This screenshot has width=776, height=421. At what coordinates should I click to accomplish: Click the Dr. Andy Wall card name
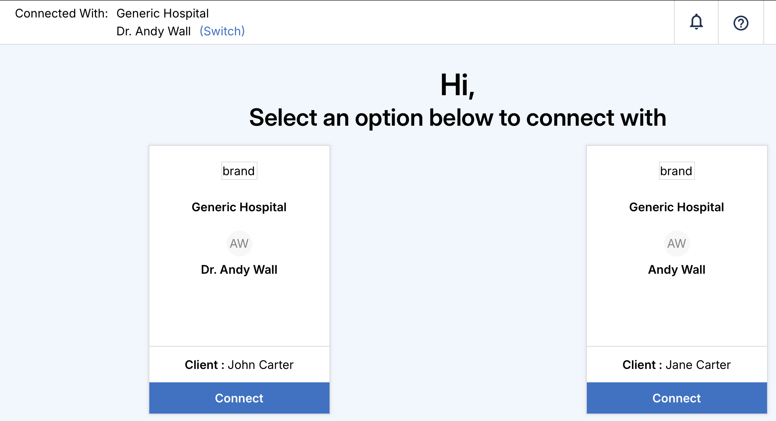point(239,270)
